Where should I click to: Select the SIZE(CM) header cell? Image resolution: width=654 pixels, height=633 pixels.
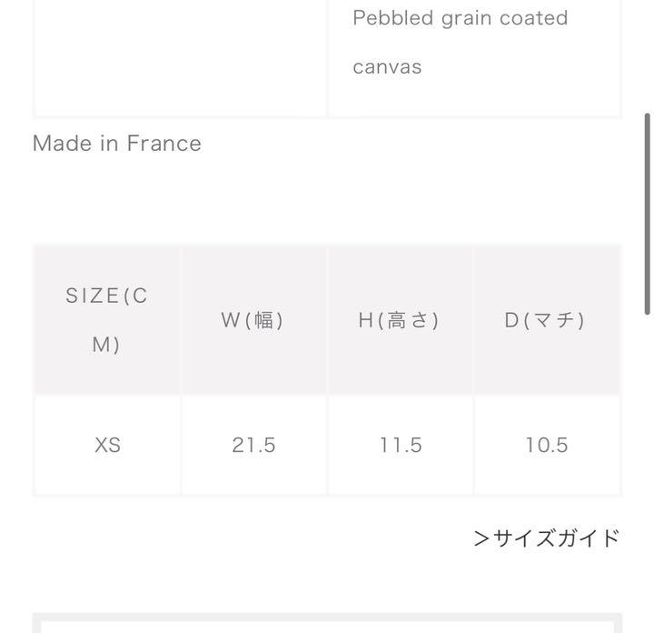coord(107,320)
